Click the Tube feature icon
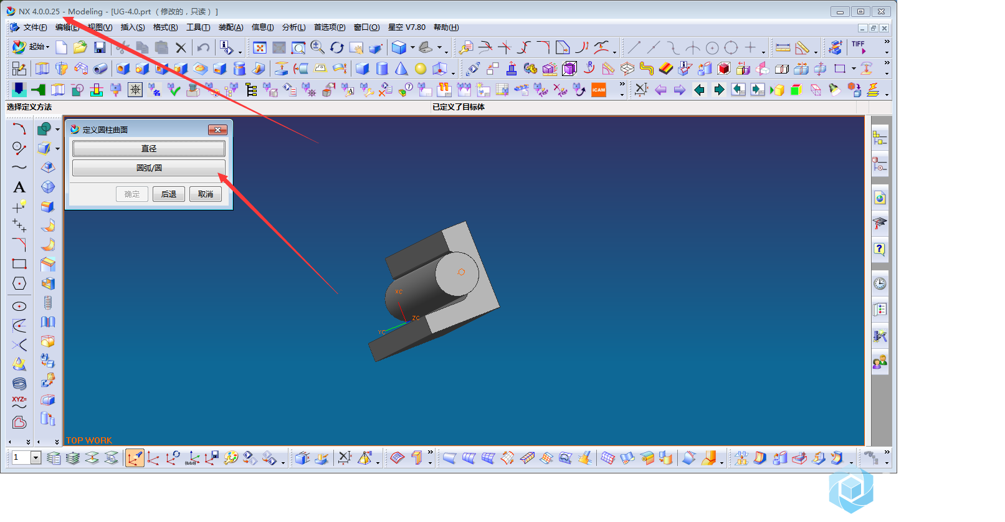 [x=100, y=69]
